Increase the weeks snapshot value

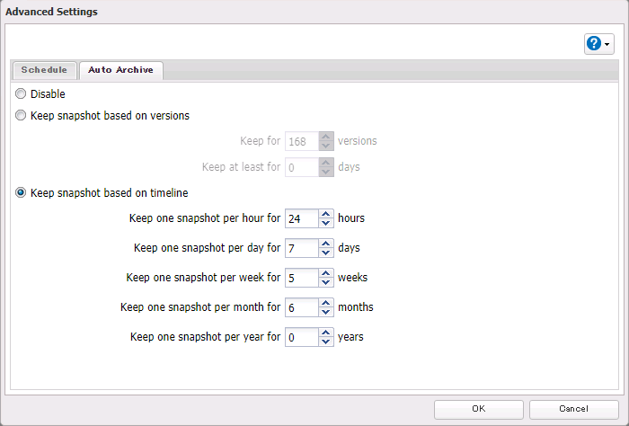(x=325, y=273)
